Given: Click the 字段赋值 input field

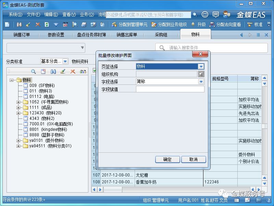Looking at the screenshot, I should coord(170,89).
